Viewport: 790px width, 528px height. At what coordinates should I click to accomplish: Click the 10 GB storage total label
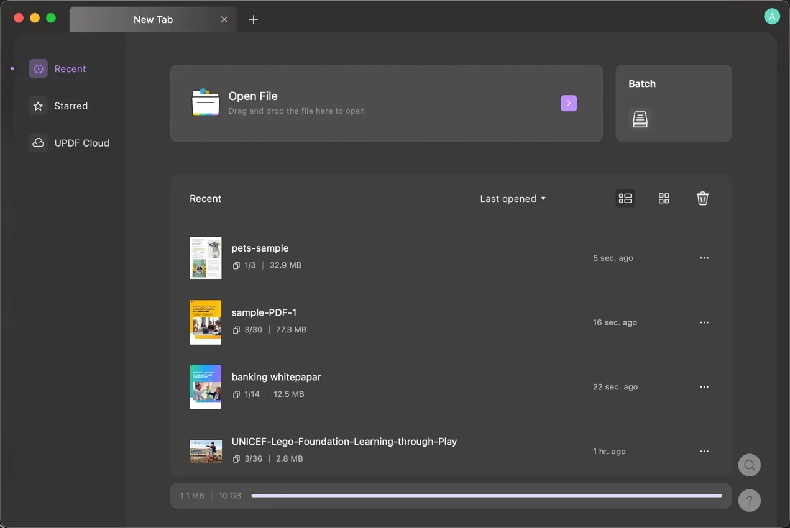click(230, 496)
